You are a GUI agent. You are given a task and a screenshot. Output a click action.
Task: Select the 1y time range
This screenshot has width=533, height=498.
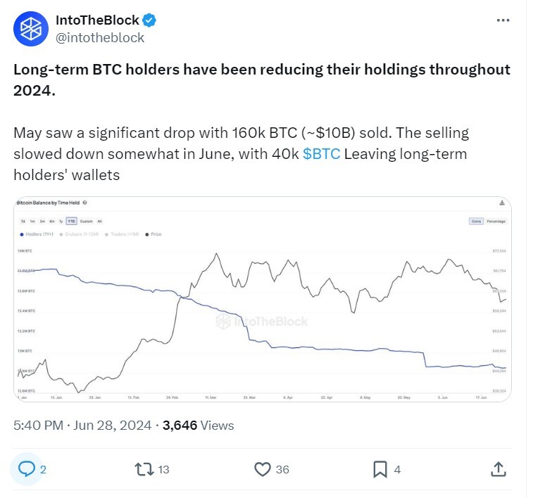click(61, 222)
